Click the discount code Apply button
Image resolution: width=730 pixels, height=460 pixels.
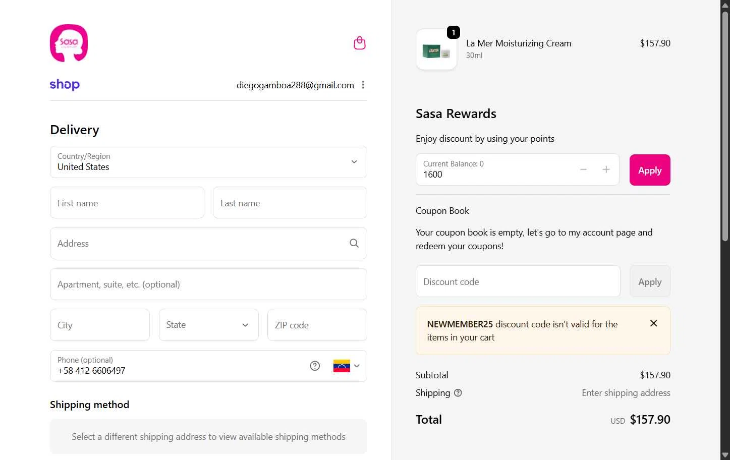[650, 281]
